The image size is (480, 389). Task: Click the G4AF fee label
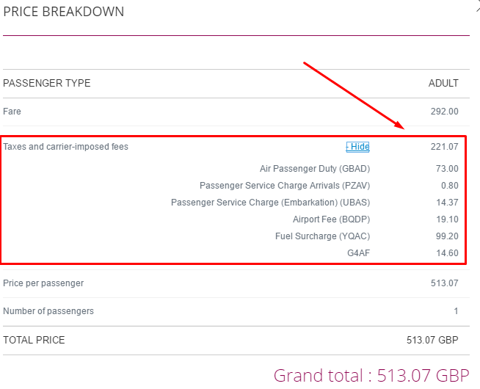pyautogui.click(x=358, y=253)
